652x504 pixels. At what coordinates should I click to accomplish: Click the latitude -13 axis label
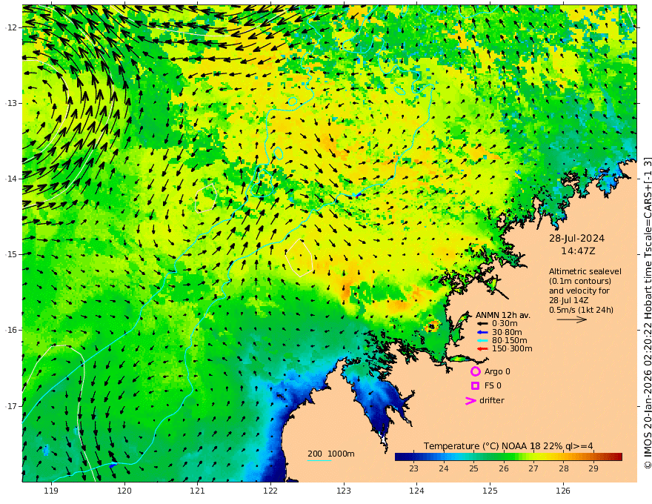(11, 103)
